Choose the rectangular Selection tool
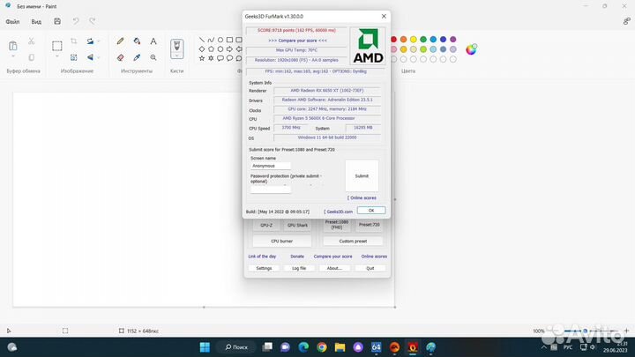635x357 pixels. point(57,46)
